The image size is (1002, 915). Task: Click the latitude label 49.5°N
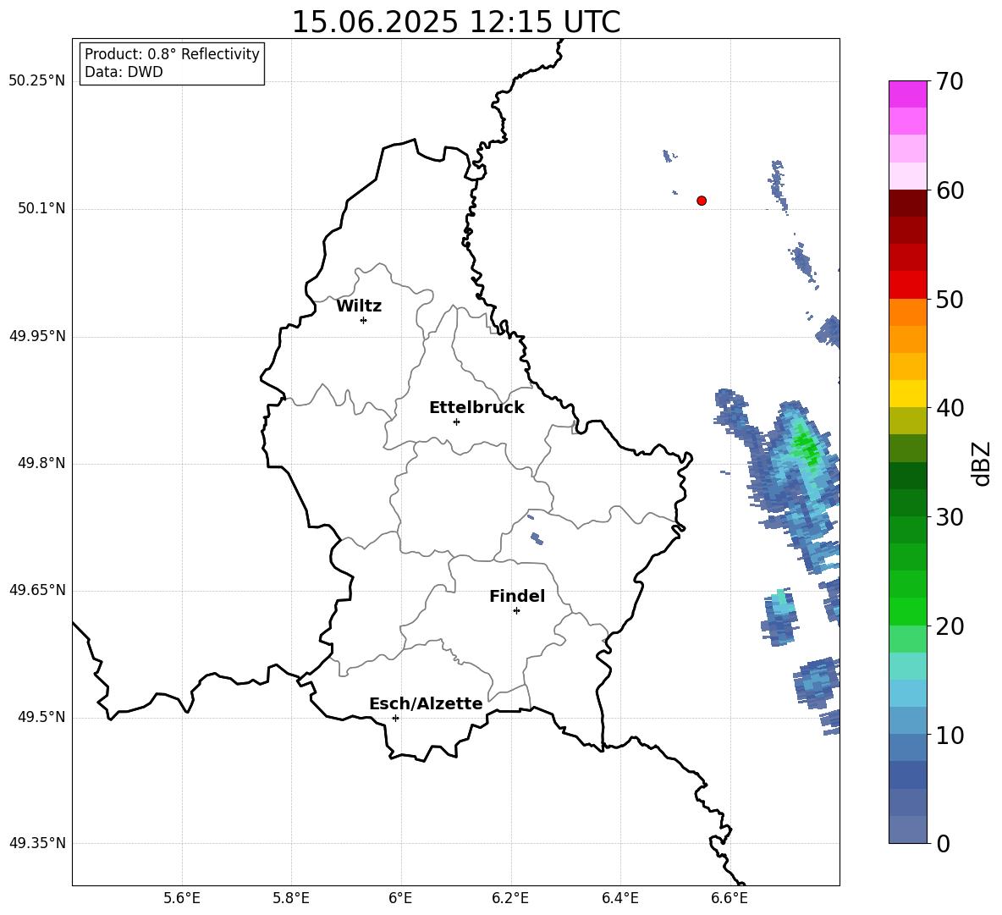tap(41, 717)
